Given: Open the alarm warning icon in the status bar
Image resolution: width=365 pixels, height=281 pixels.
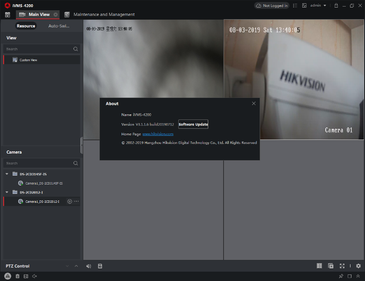Looking at the screenshot, I should coord(7,276).
